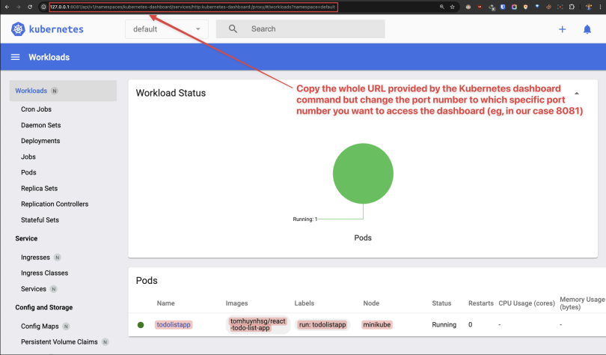This screenshot has height=355, width=606.
Task: Click the Workloads page title in header
Action: click(x=49, y=57)
